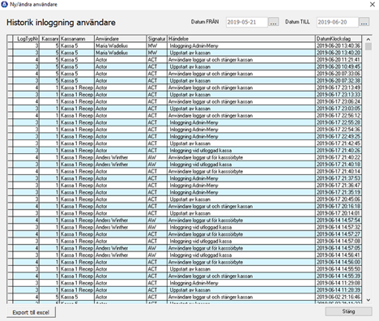Select timestamp 2019-06-14 14:57:05
Image resolution: width=379 pixels, height=321 pixels.
tap(339, 248)
